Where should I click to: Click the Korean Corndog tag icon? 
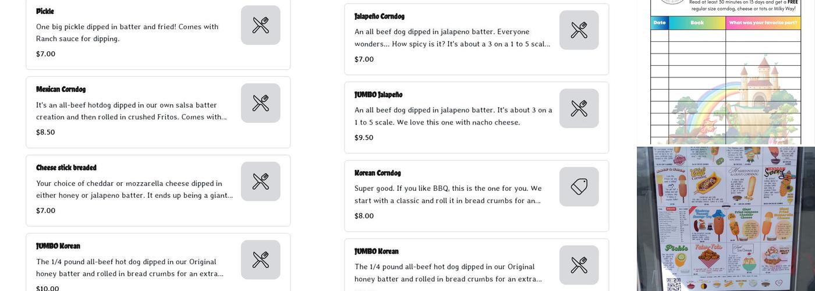click(x=579, y=187)
